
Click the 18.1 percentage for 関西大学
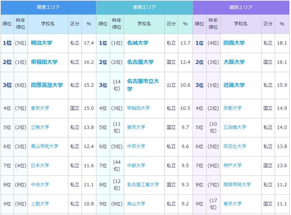[x=282, y=43]
